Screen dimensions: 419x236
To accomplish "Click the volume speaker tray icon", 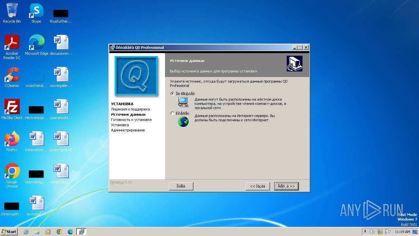I will 372,232.
